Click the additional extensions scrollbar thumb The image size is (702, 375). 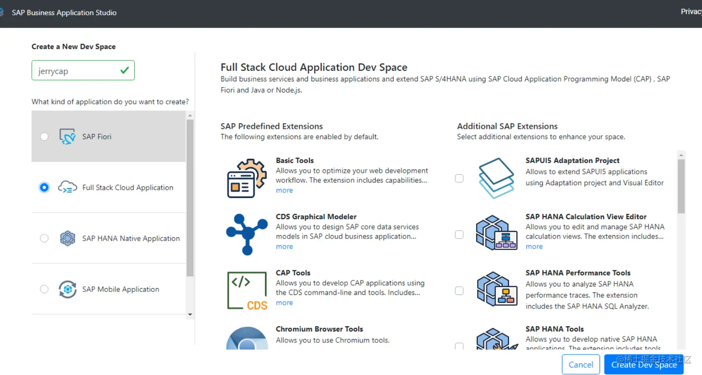[x=681, y=186]
